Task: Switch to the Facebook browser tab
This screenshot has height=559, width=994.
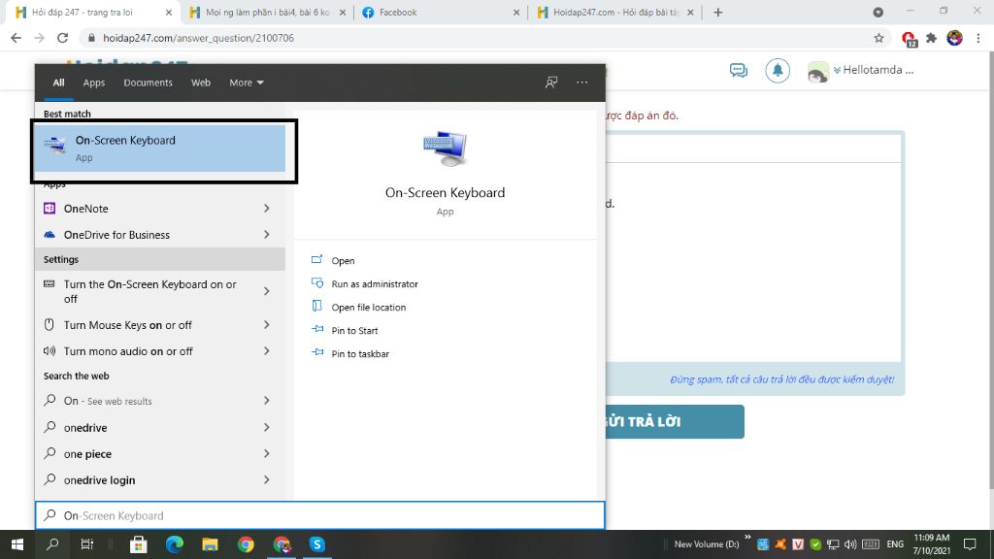Action: (441, 12)
